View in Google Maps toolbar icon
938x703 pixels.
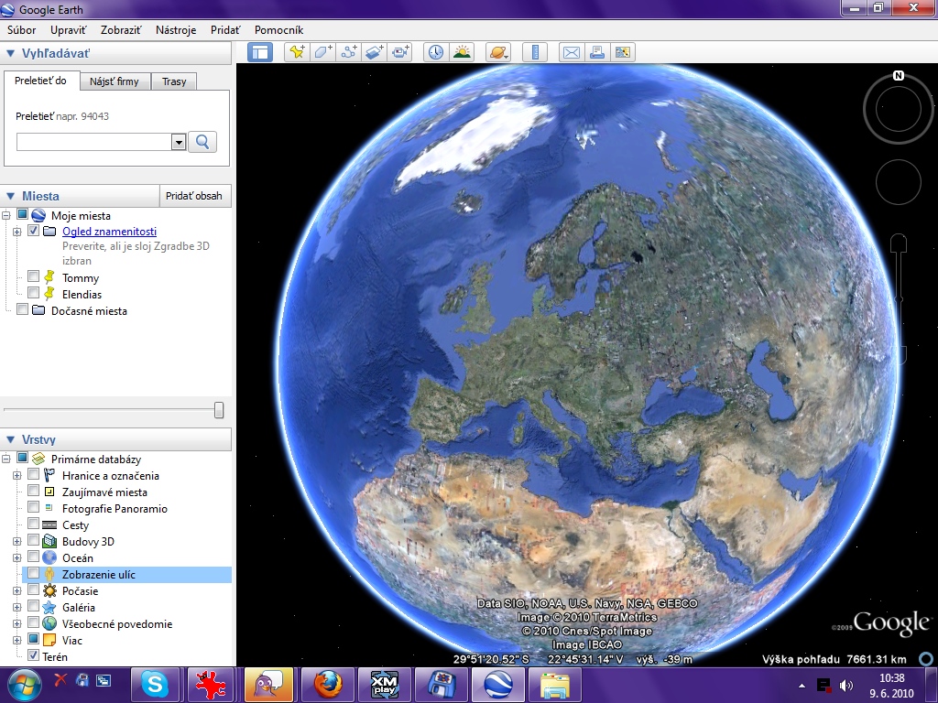623,52
